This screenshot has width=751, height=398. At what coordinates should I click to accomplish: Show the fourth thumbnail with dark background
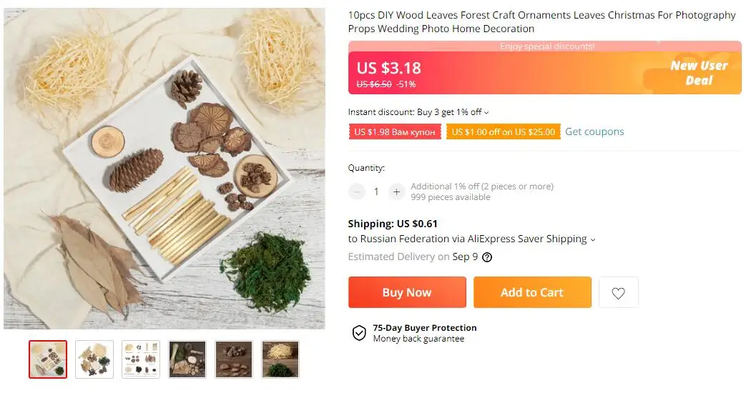pos(187,359)
